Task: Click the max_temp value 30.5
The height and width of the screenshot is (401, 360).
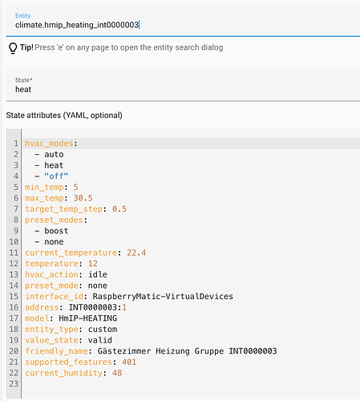Action: point(83,198)
